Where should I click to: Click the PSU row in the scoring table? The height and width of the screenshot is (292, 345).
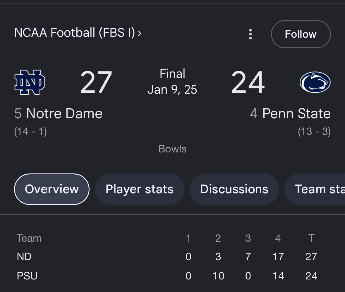click(x=27, y=276)
